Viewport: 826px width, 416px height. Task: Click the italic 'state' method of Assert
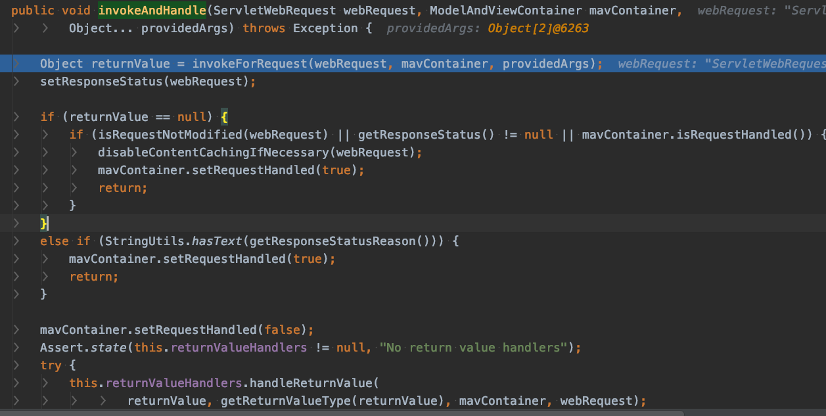click(108, 347)
